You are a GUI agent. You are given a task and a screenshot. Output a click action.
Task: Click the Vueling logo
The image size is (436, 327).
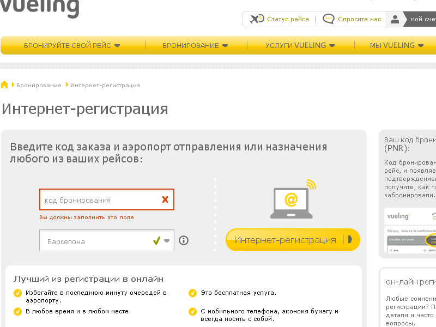tap(39, 8)
